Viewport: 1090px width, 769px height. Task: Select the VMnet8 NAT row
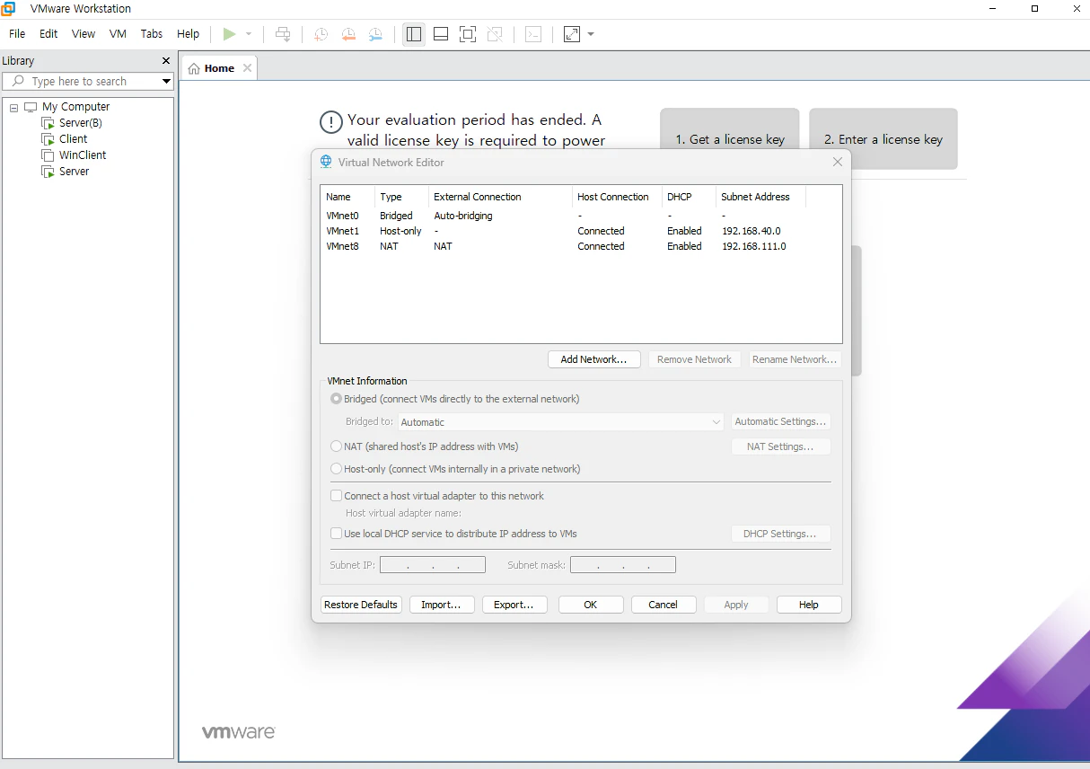(x=581, y=246)
